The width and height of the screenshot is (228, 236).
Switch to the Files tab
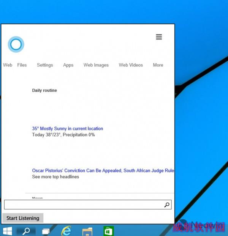click(22, 65)
